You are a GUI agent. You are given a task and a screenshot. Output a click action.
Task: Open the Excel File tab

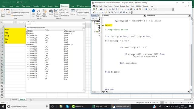(x=4, y=6)
